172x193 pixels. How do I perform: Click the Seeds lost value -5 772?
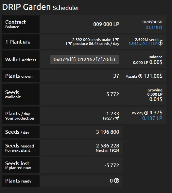point(112,165)
